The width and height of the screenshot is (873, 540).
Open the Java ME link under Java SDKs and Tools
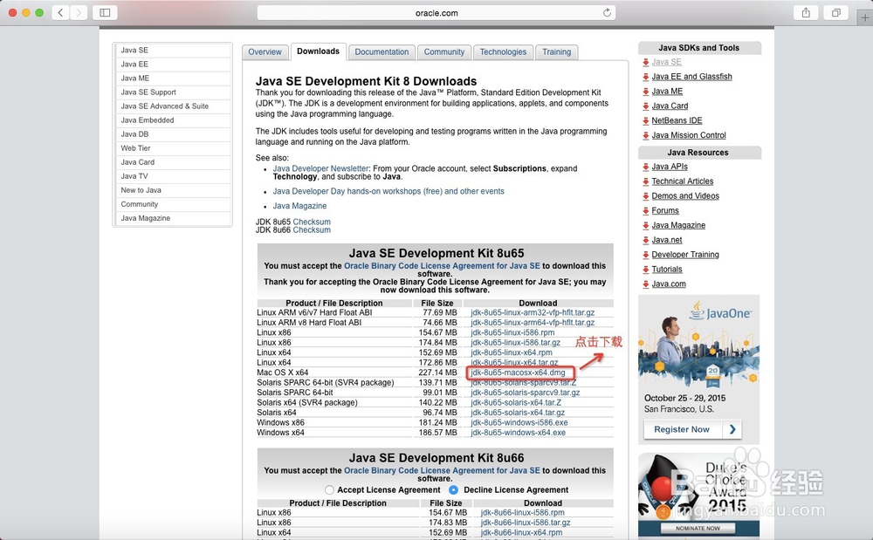tap(667, 92)
